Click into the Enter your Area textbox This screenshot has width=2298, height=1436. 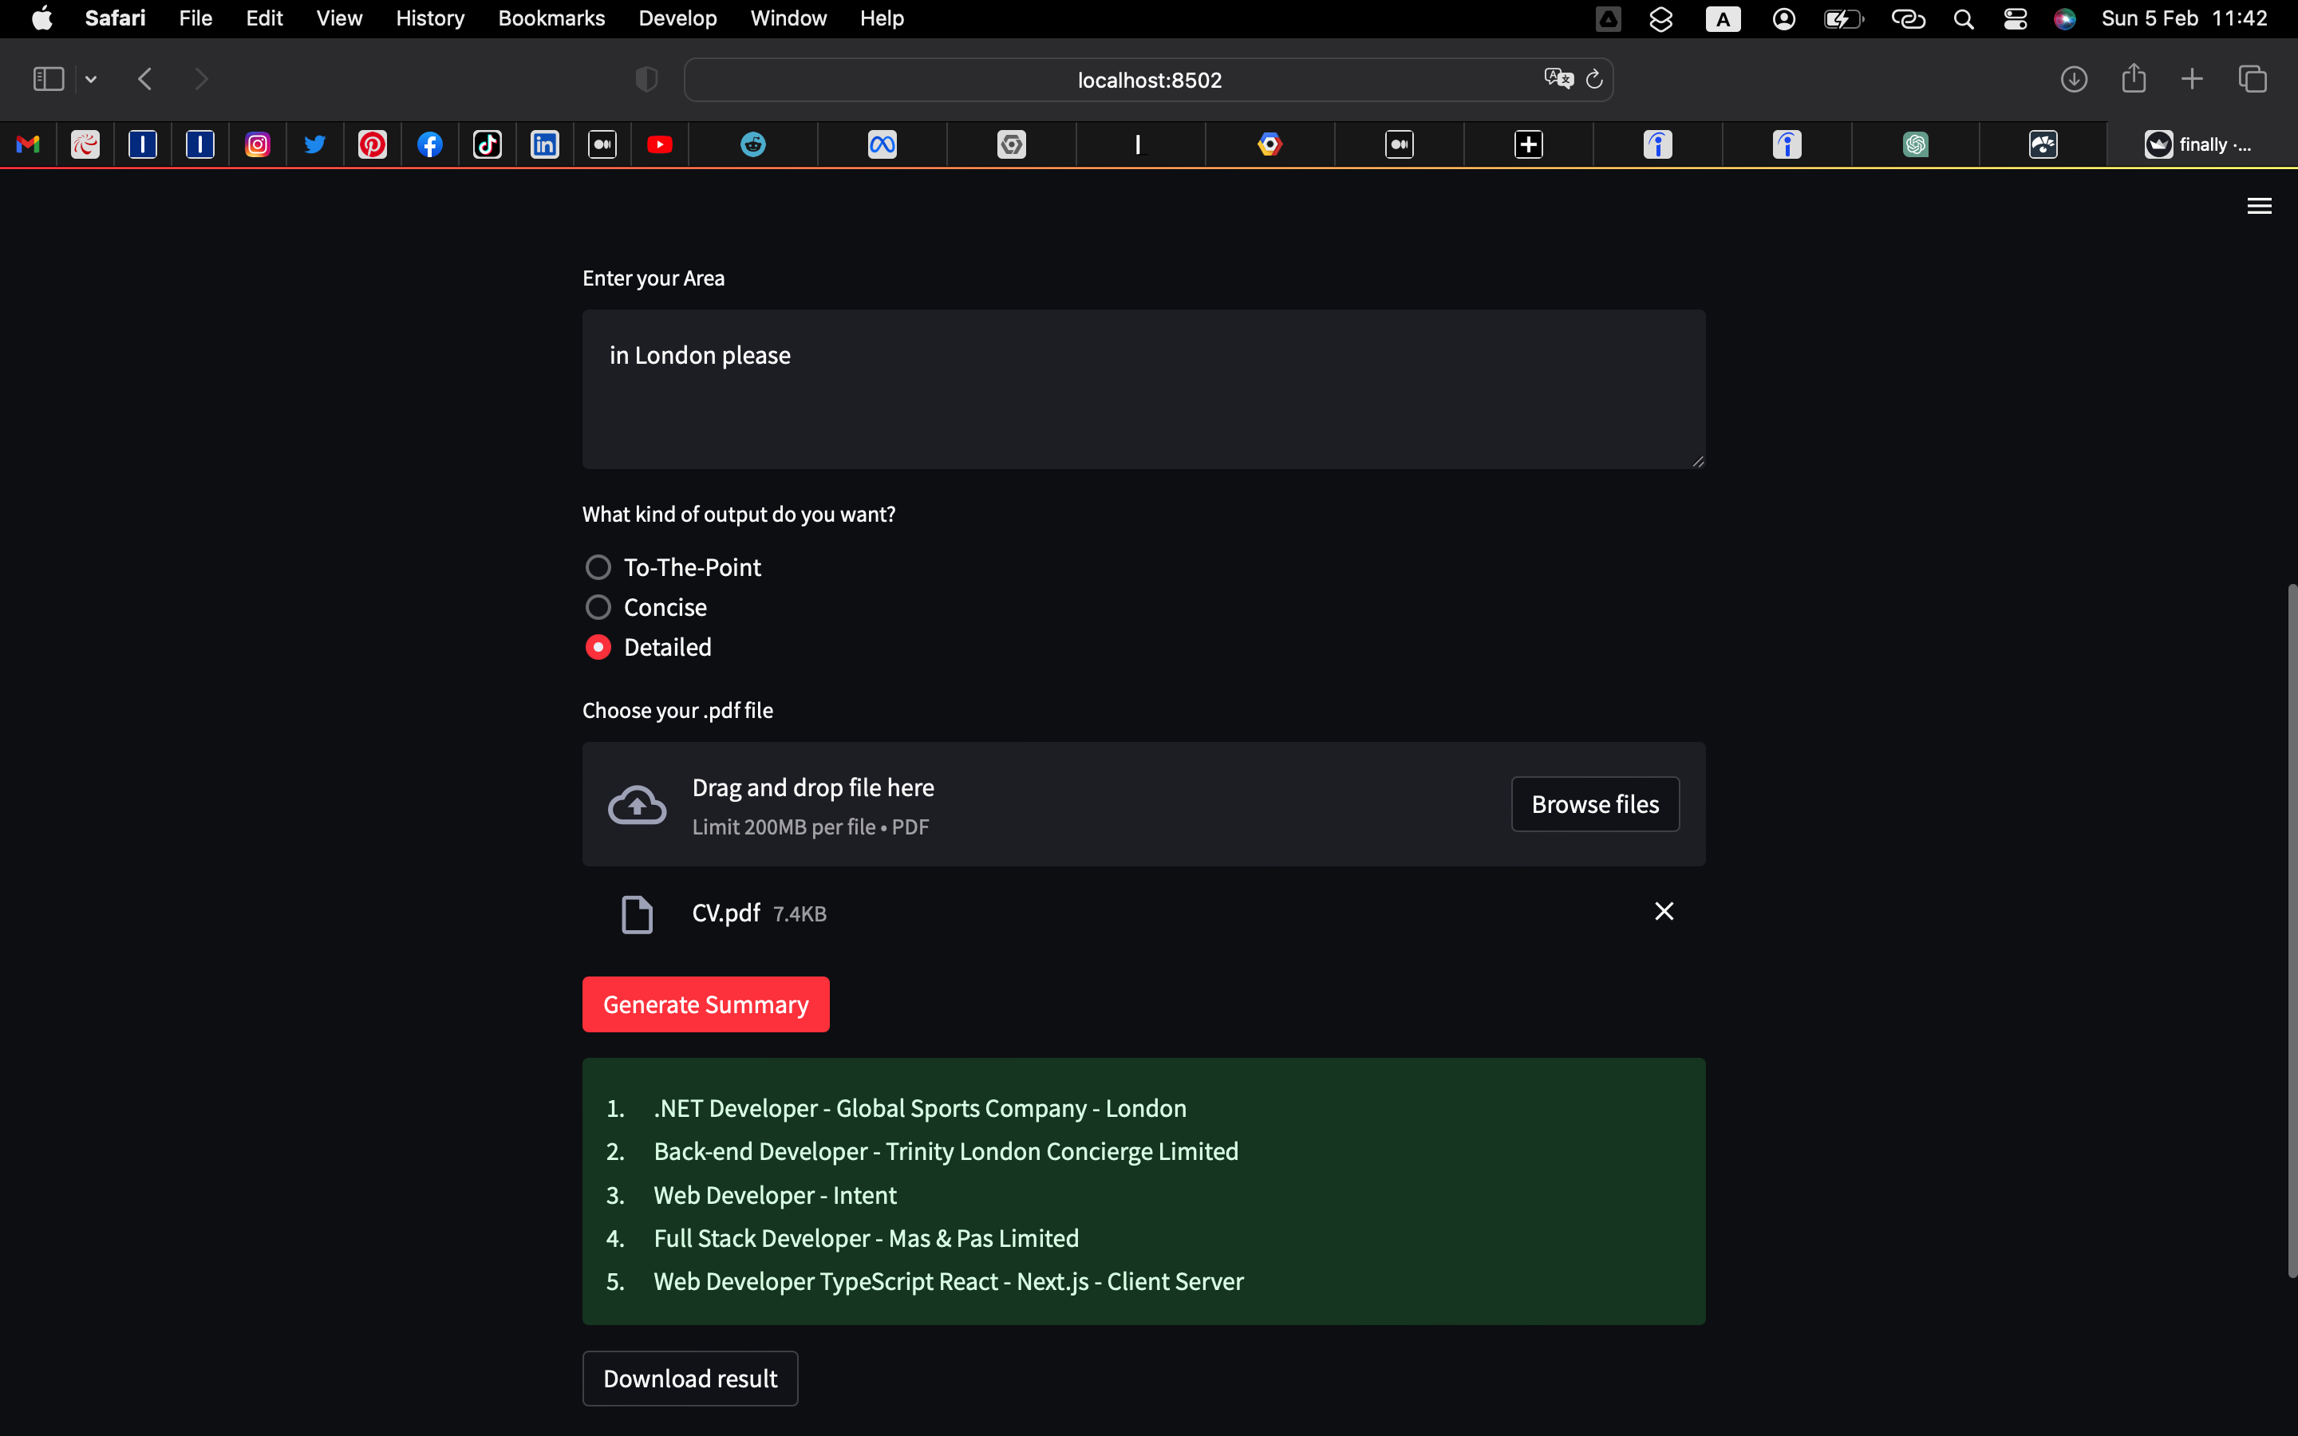[x=1143, y=389]
